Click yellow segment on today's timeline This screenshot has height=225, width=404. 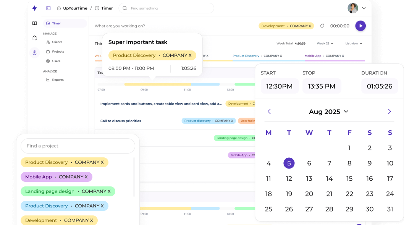pyautogui.click(x=158, y=84)
